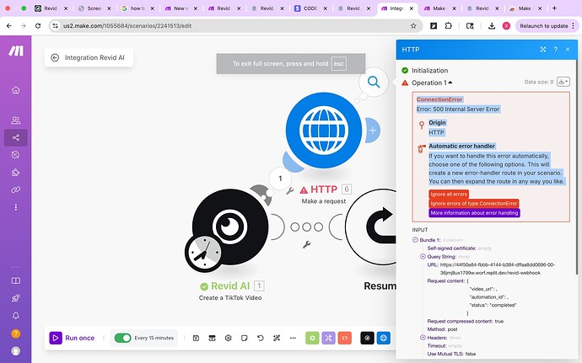Click the HTTP globe module on the canvas
This screenshot has height=363, width=582.
(324, 131)
